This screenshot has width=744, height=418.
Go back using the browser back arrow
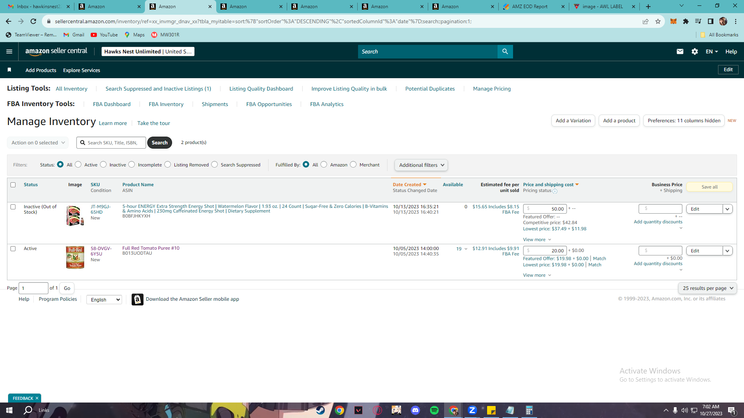[x=9, y=21]
